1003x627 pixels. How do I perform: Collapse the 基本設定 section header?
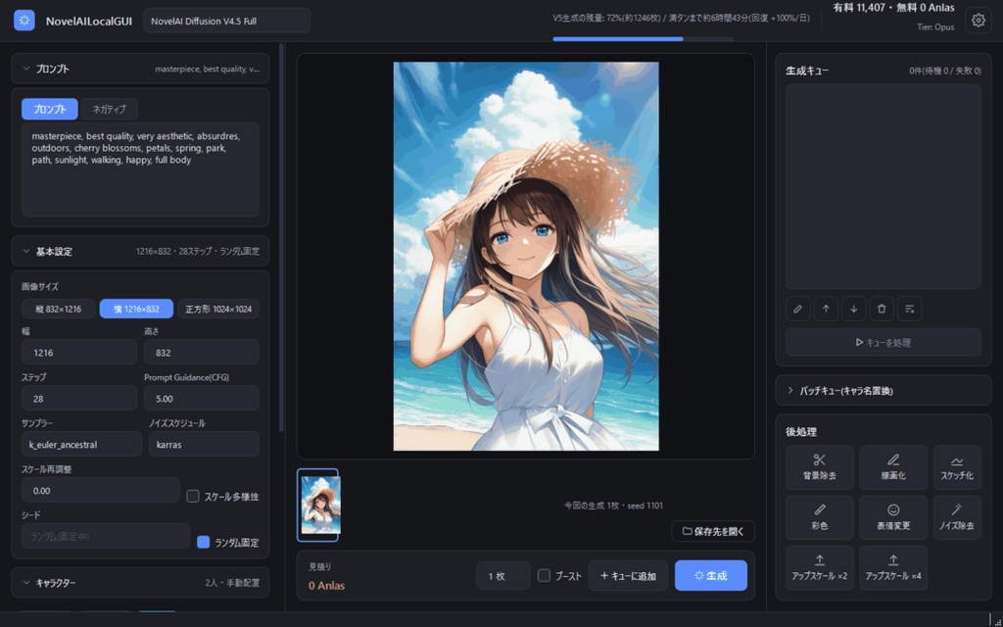pos(140,251)
